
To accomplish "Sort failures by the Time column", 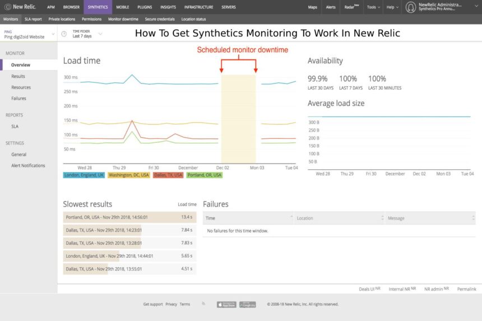I will tap(248, 218).
